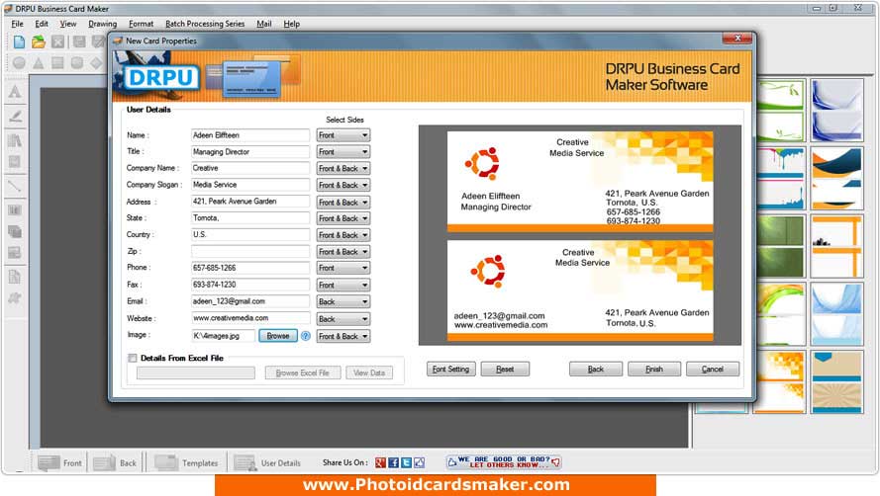Click the front card preview image
Viewport: 880px width, 496px height.
(x=580, y=182)
